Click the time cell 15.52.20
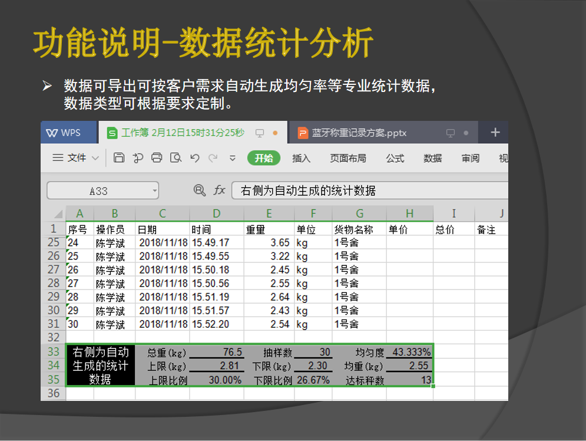Viewport: 586px width, 441px height. point(217,324)
